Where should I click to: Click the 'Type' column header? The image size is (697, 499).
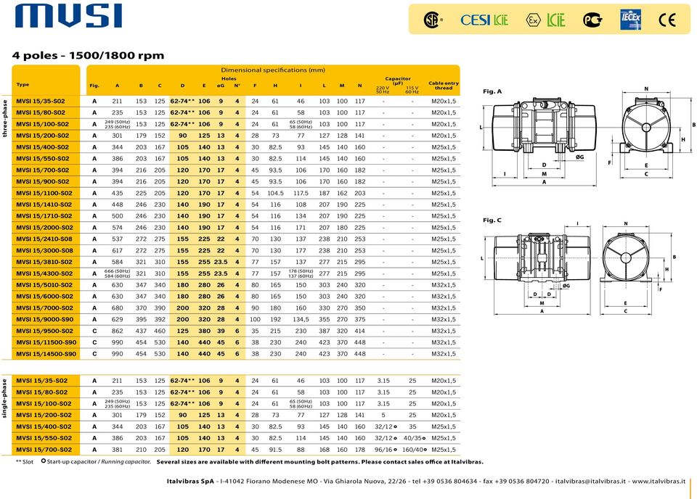(23, 84)
